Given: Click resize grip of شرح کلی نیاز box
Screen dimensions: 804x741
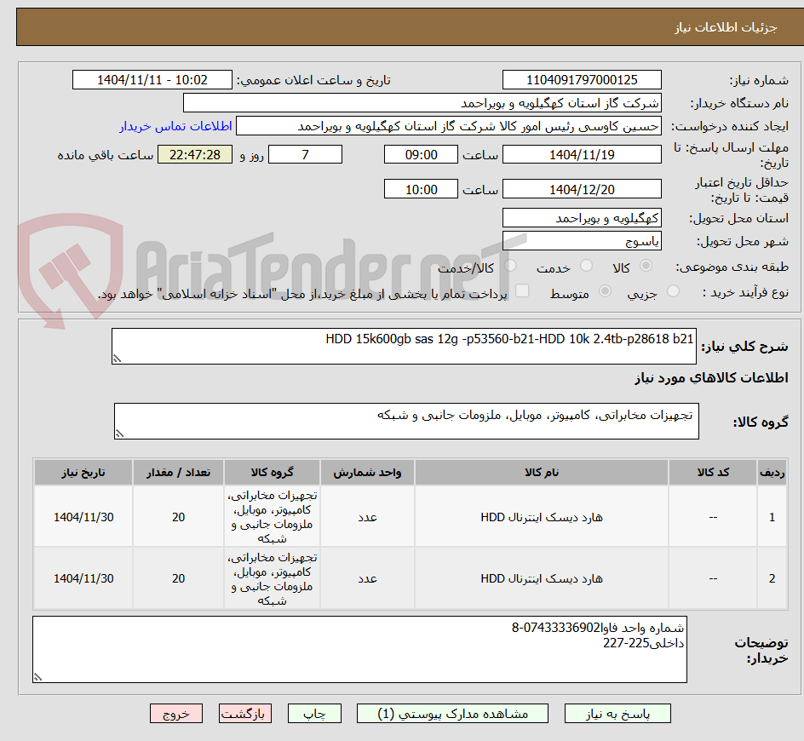Looking at the screenshot, I should 117,359.
